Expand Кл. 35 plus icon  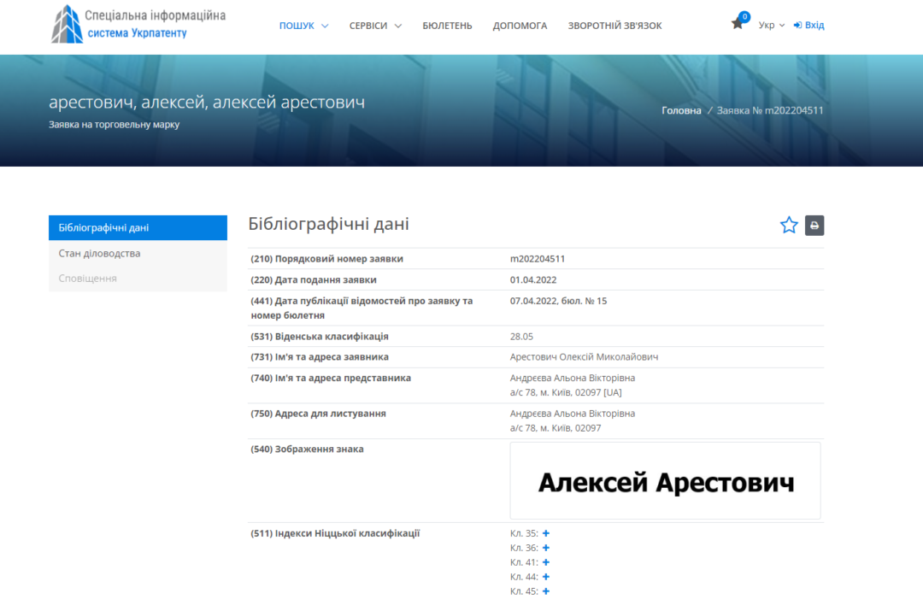pyautogui.click(x=546, y=533)
